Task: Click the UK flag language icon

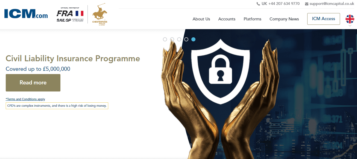Action: tap(350, 19)
